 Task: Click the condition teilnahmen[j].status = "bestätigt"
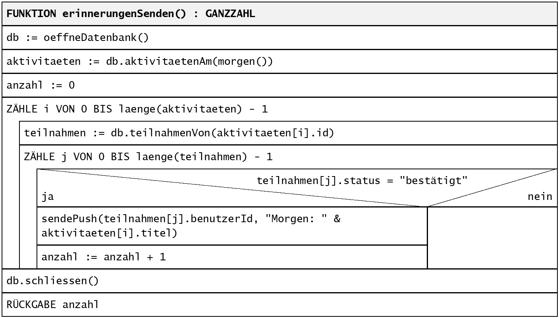point(362,181)
